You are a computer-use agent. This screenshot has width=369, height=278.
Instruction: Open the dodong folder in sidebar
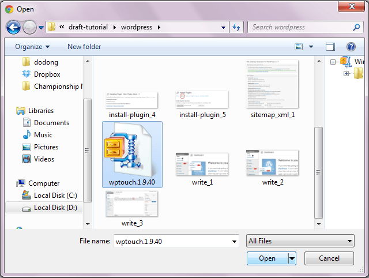coord(46,62)
